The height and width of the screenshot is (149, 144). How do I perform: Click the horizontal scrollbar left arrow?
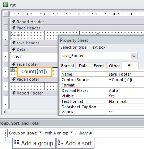[x=5, y=112]
